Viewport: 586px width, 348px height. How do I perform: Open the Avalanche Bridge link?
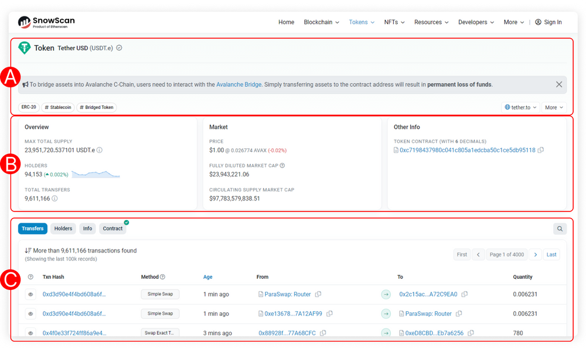[239, 84]
